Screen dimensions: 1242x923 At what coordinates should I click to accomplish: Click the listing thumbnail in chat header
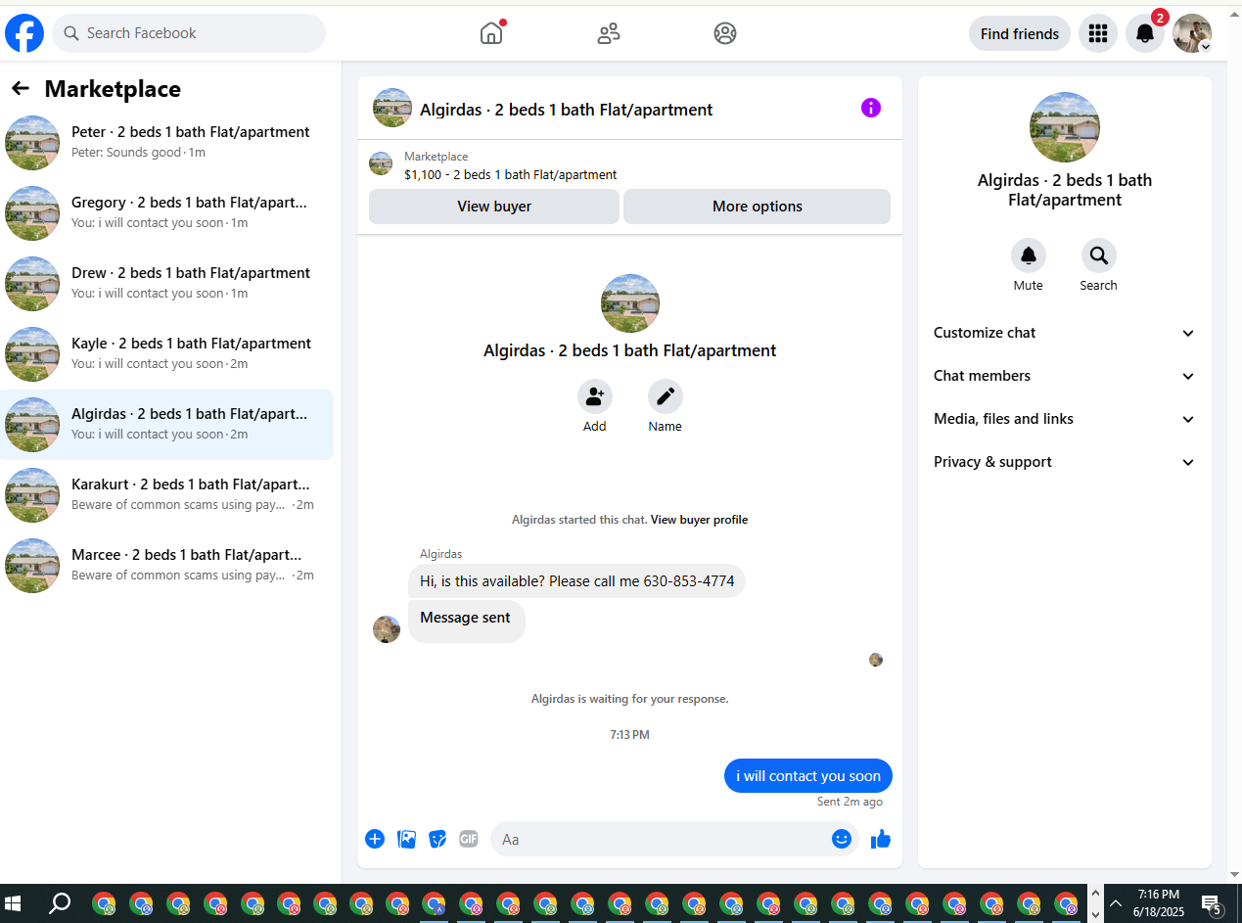tap(392, 108)
